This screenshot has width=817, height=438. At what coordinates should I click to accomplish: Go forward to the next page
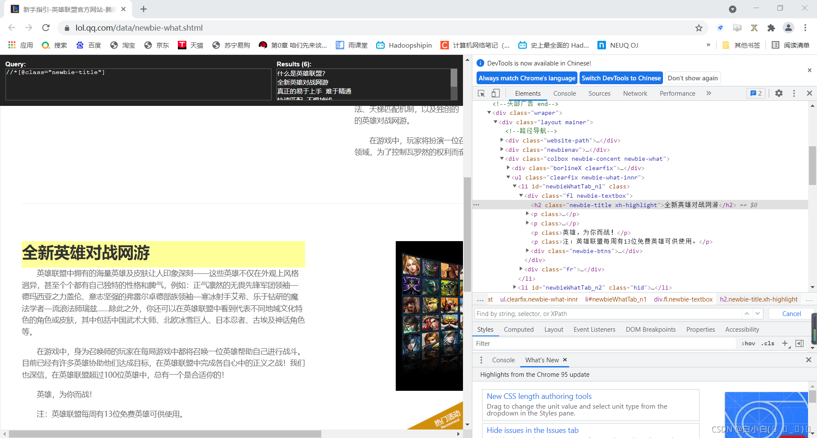pos(29,28)
